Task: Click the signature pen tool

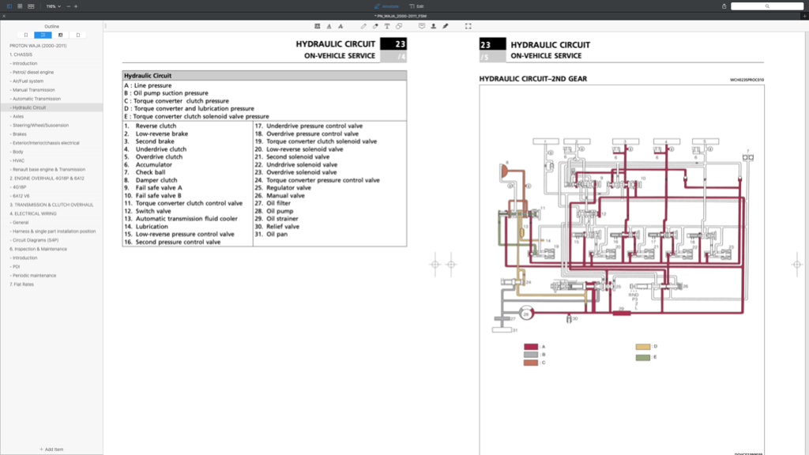Action: coord(446,26)
